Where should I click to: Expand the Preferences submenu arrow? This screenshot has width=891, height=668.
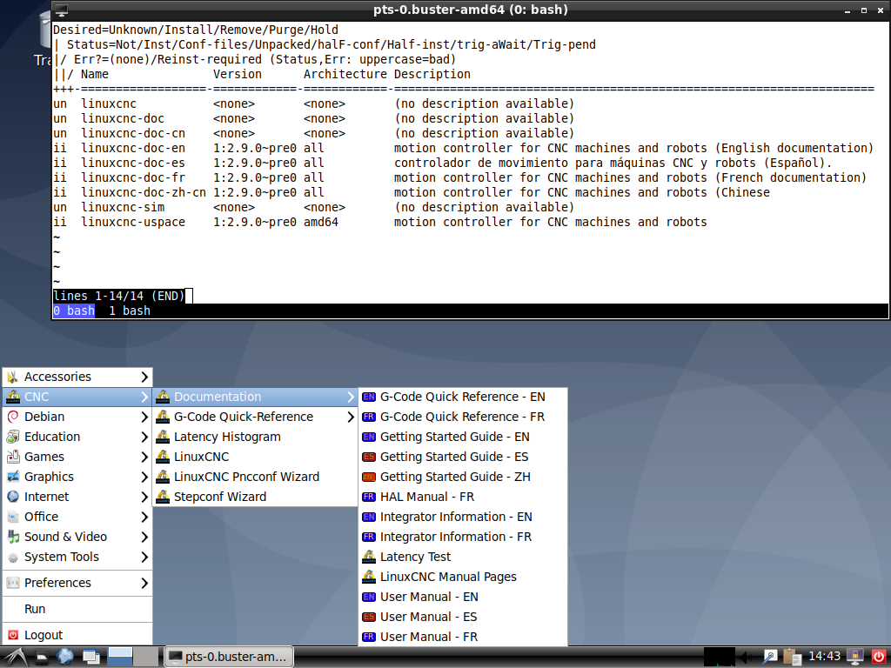pos(144,583)
